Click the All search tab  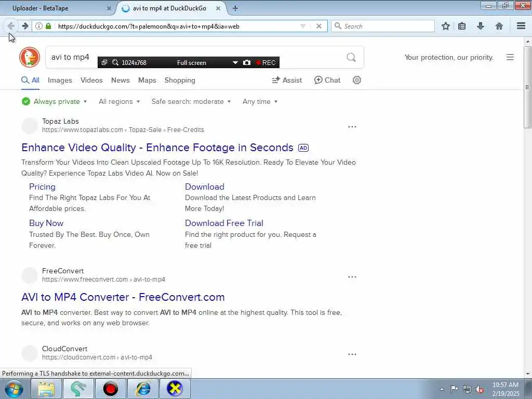point(31,80)
